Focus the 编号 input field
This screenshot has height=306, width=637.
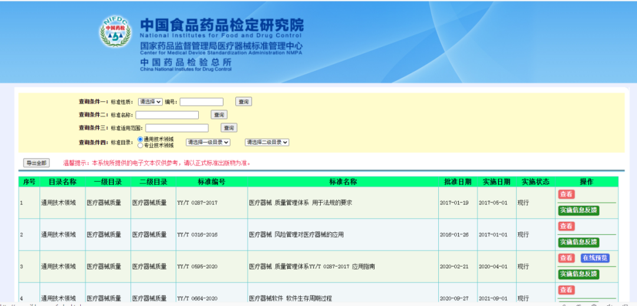pyautogui.click(x=202, y=102)
